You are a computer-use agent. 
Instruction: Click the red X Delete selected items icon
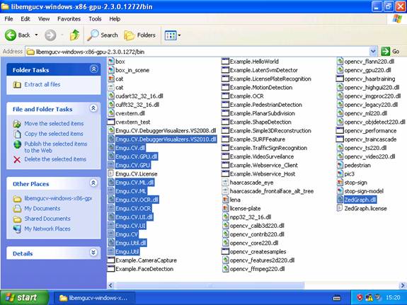click(17, 159)
